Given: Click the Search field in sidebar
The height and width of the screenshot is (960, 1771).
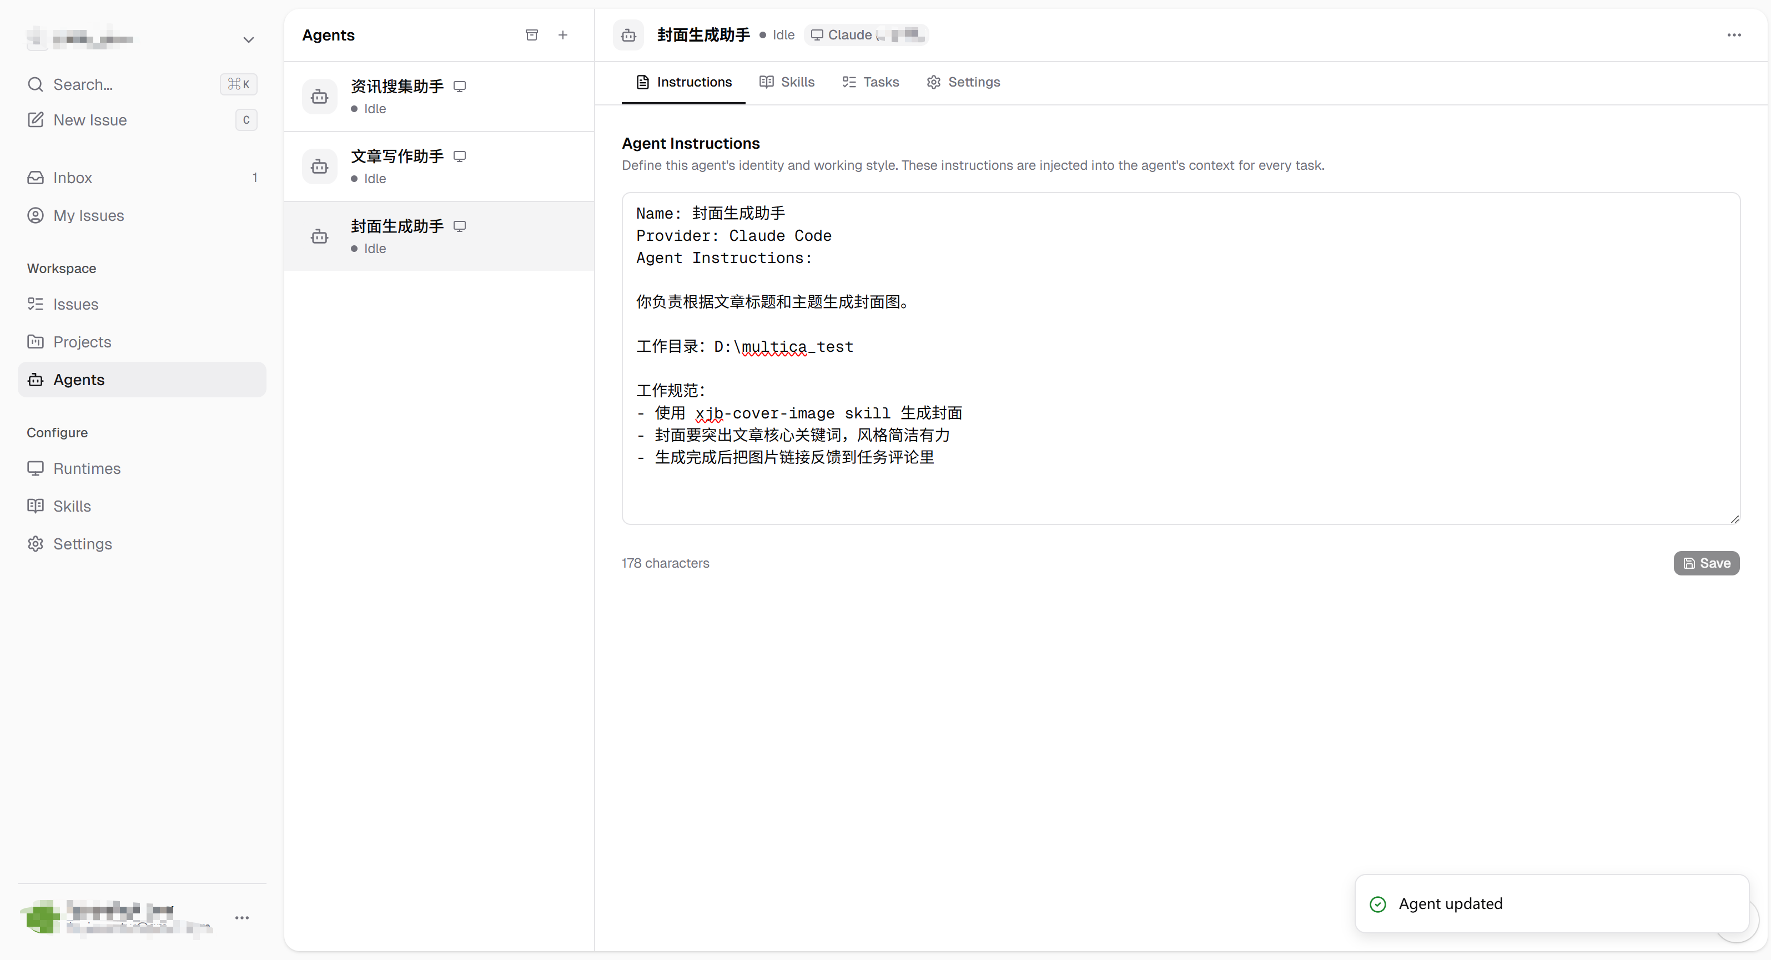Looking at the screenshot, I should 142,84.
